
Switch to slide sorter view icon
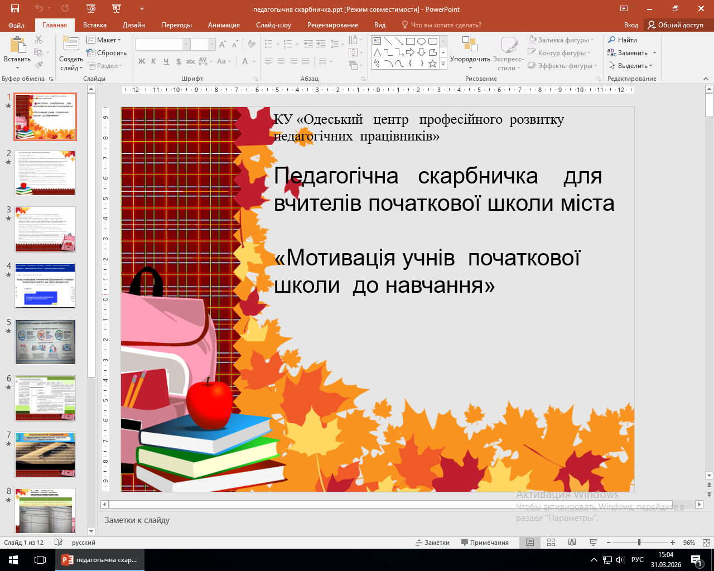551,543
